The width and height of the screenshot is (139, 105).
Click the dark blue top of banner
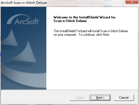pos(23,10)
